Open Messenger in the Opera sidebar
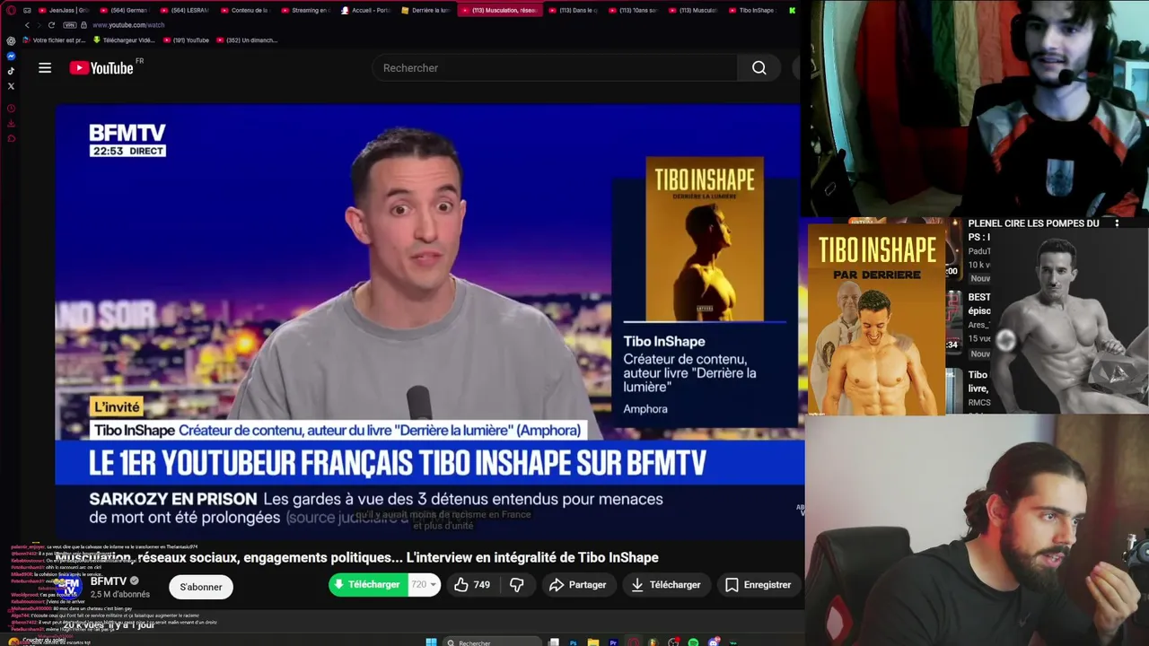Viewport: 1149px width, 646px height. pyautogui.click(x=11, y=56)
